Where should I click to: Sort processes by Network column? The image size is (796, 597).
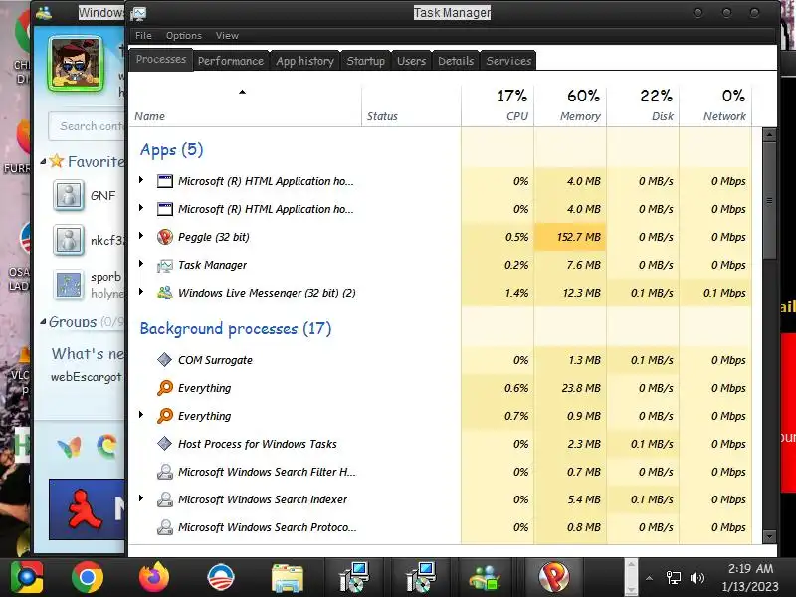[715, 105]
